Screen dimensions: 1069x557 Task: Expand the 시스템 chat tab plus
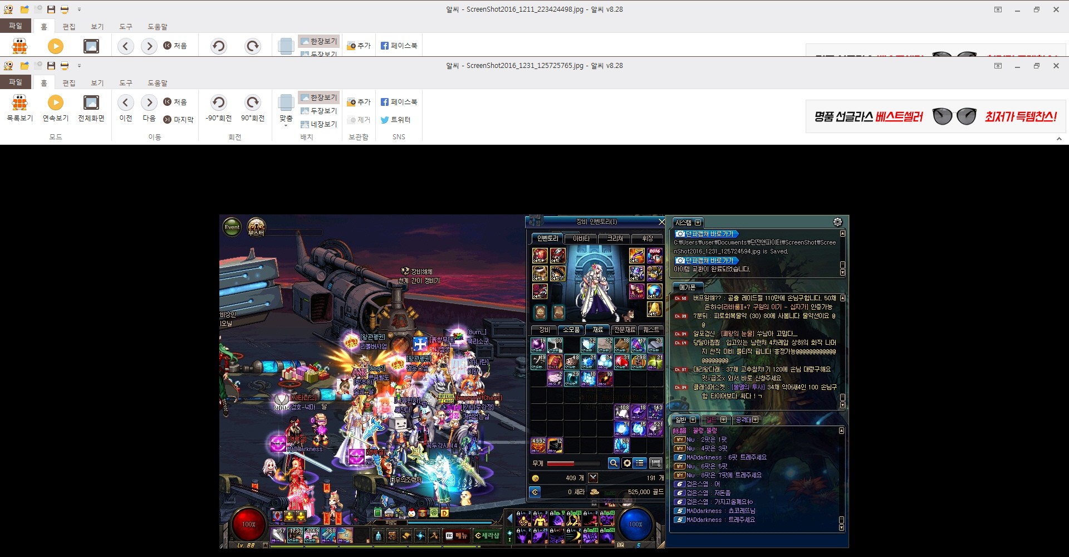(x=698, y=222)
